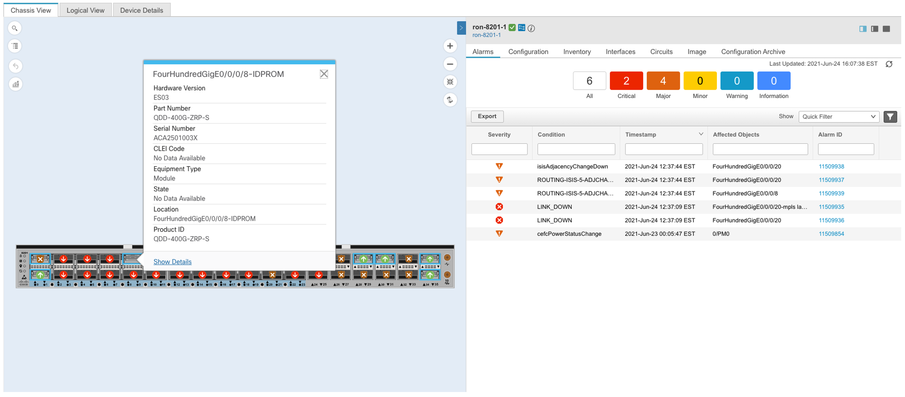Zoom out of chassis using minus icon

[449, 64]
